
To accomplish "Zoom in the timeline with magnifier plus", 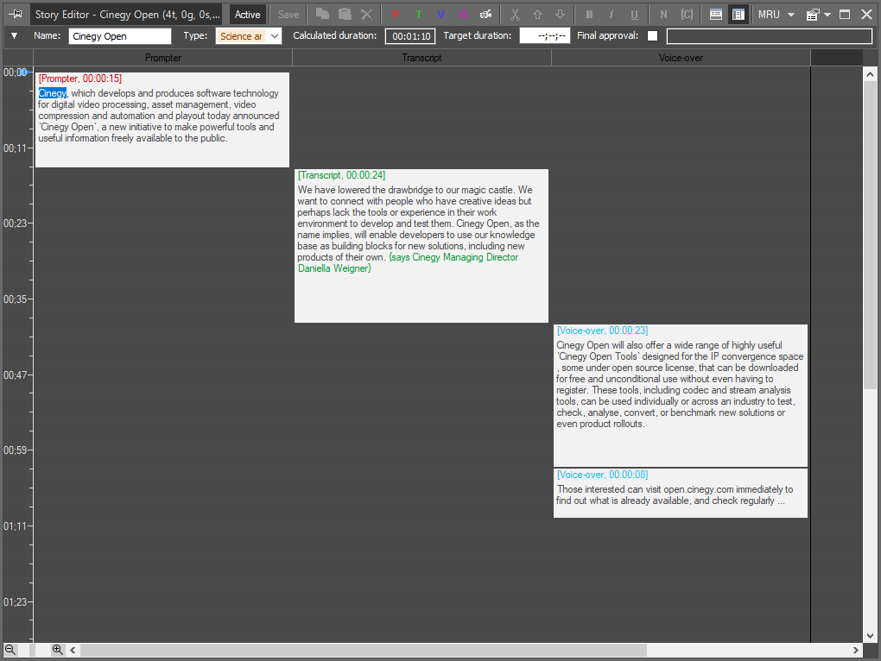I will [57, 650].
